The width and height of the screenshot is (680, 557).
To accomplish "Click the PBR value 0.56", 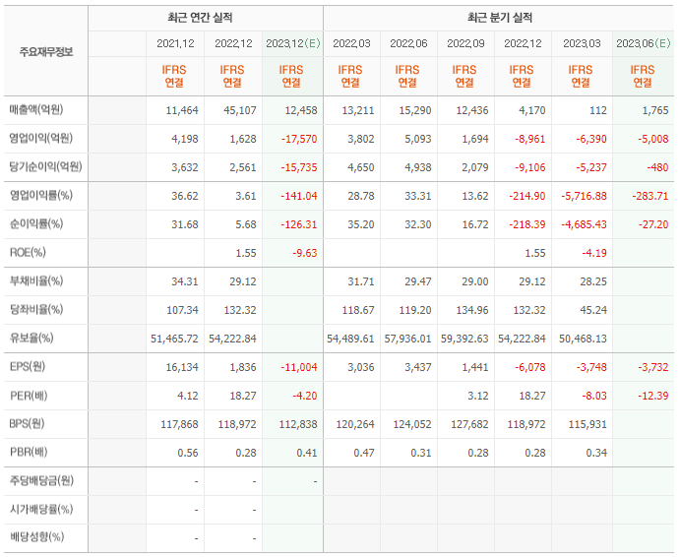I will pyautogui.click(x=188, y=454).
